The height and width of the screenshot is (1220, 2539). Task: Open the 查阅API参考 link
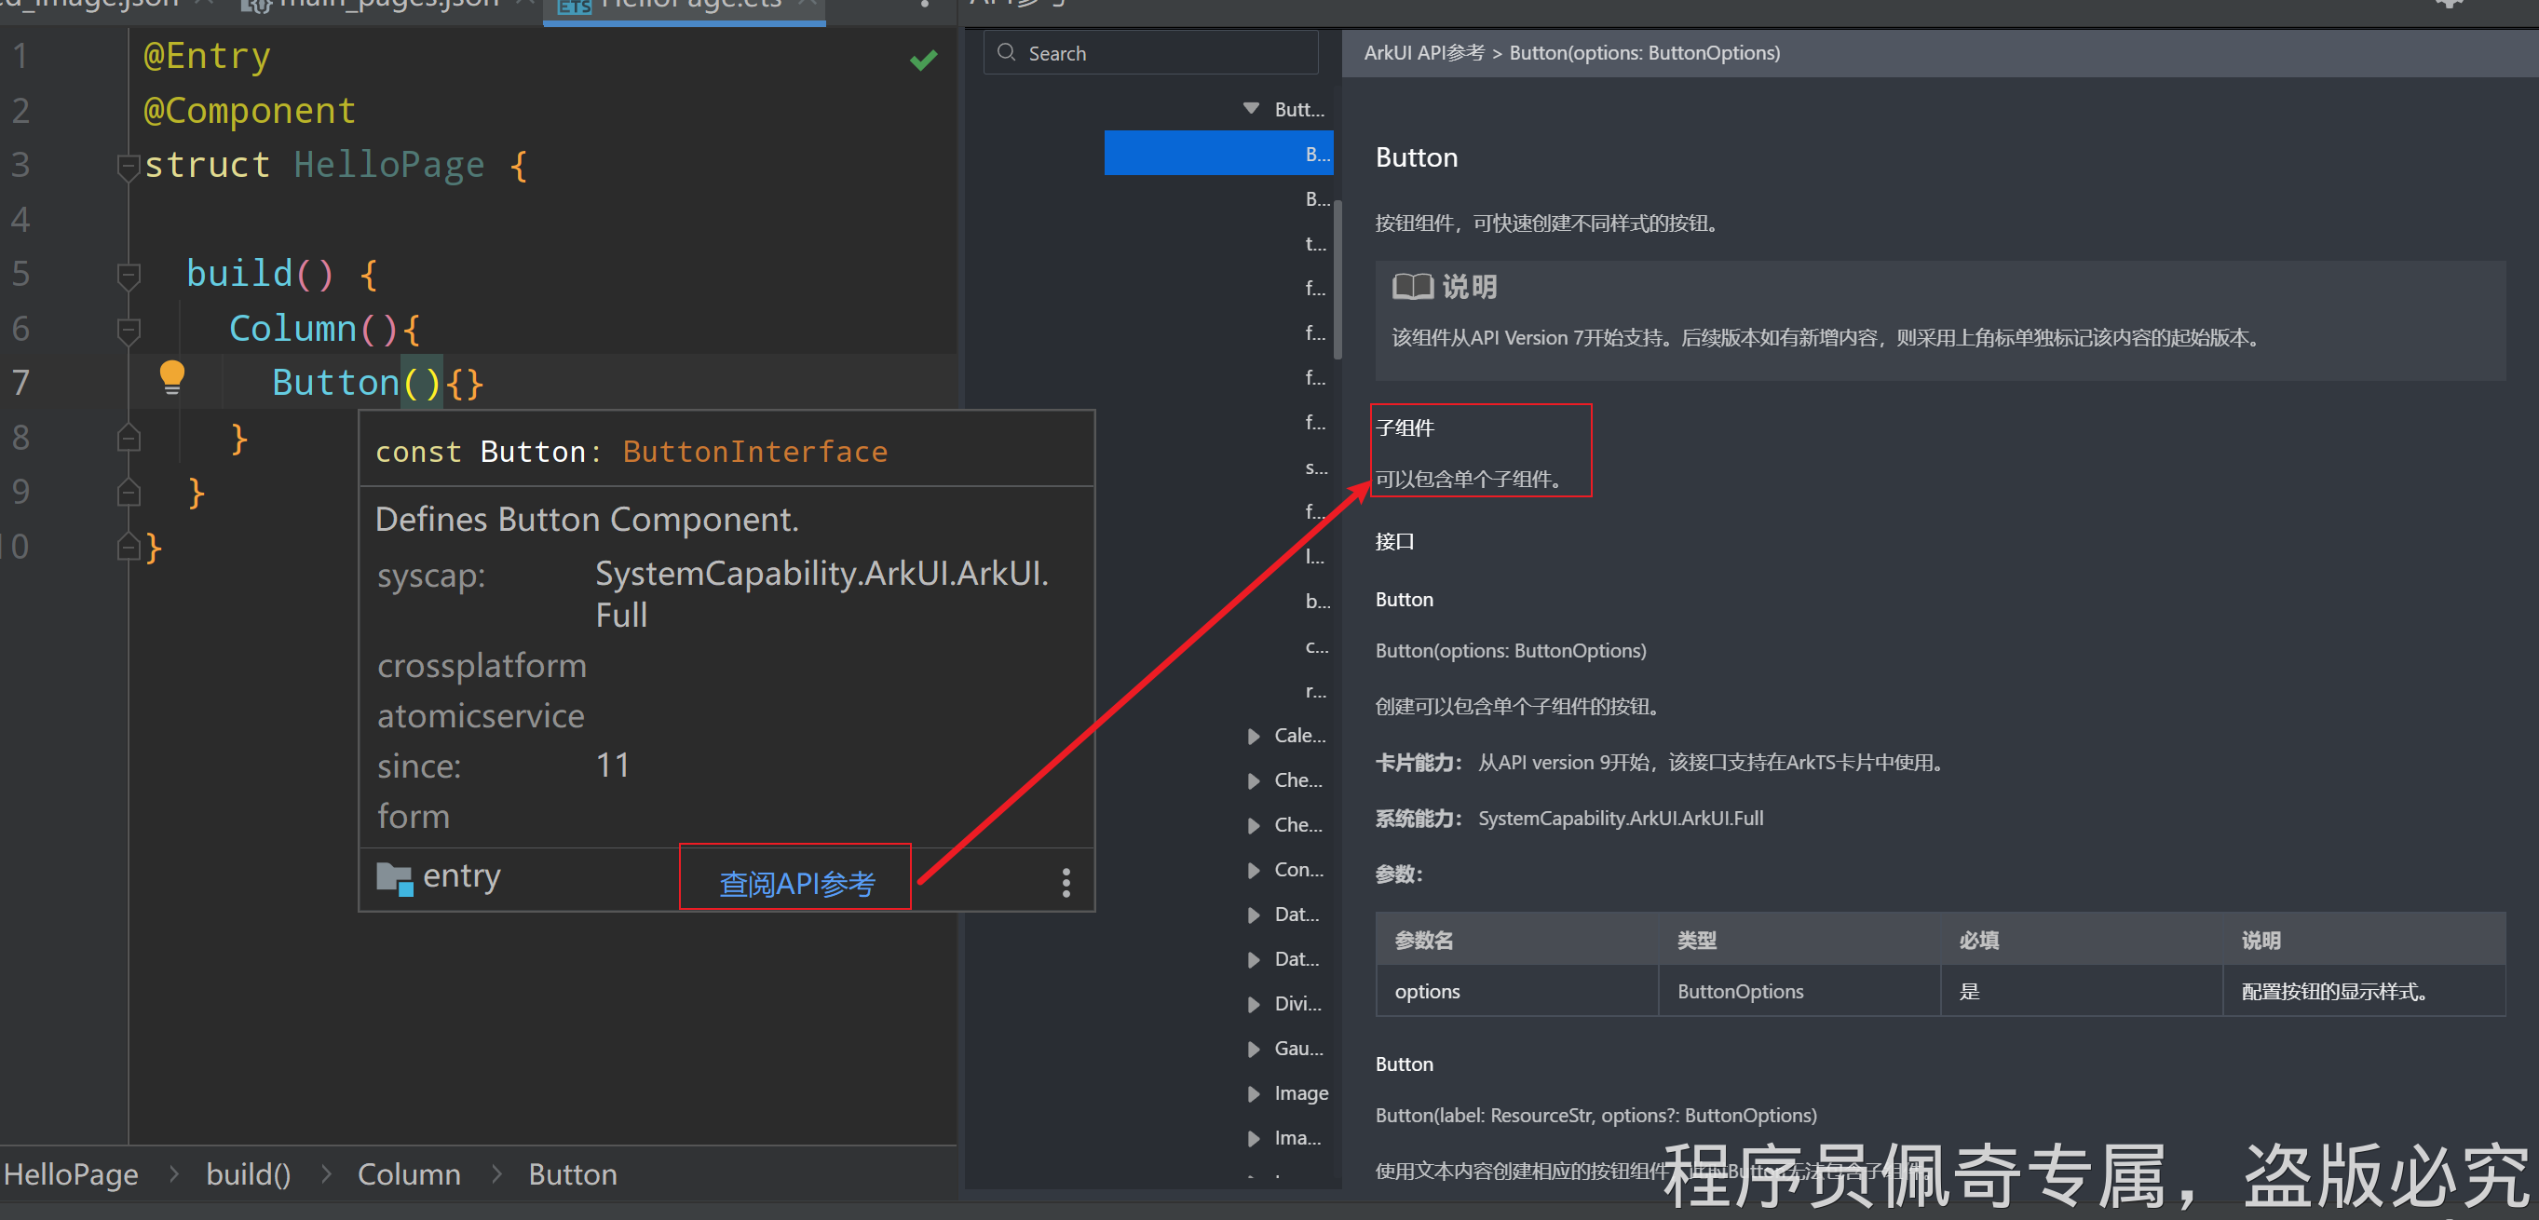pos(796,883)
